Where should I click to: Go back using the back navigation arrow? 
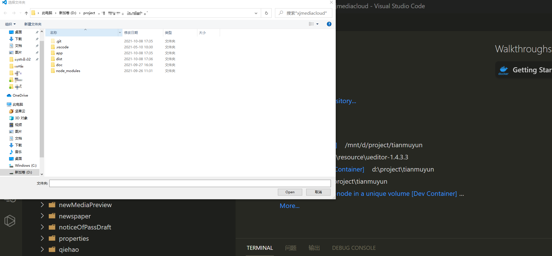click(5, 13)
